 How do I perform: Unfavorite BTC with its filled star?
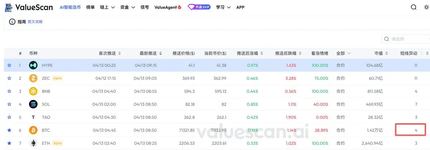pyautogui.click(x=9, y=130)
